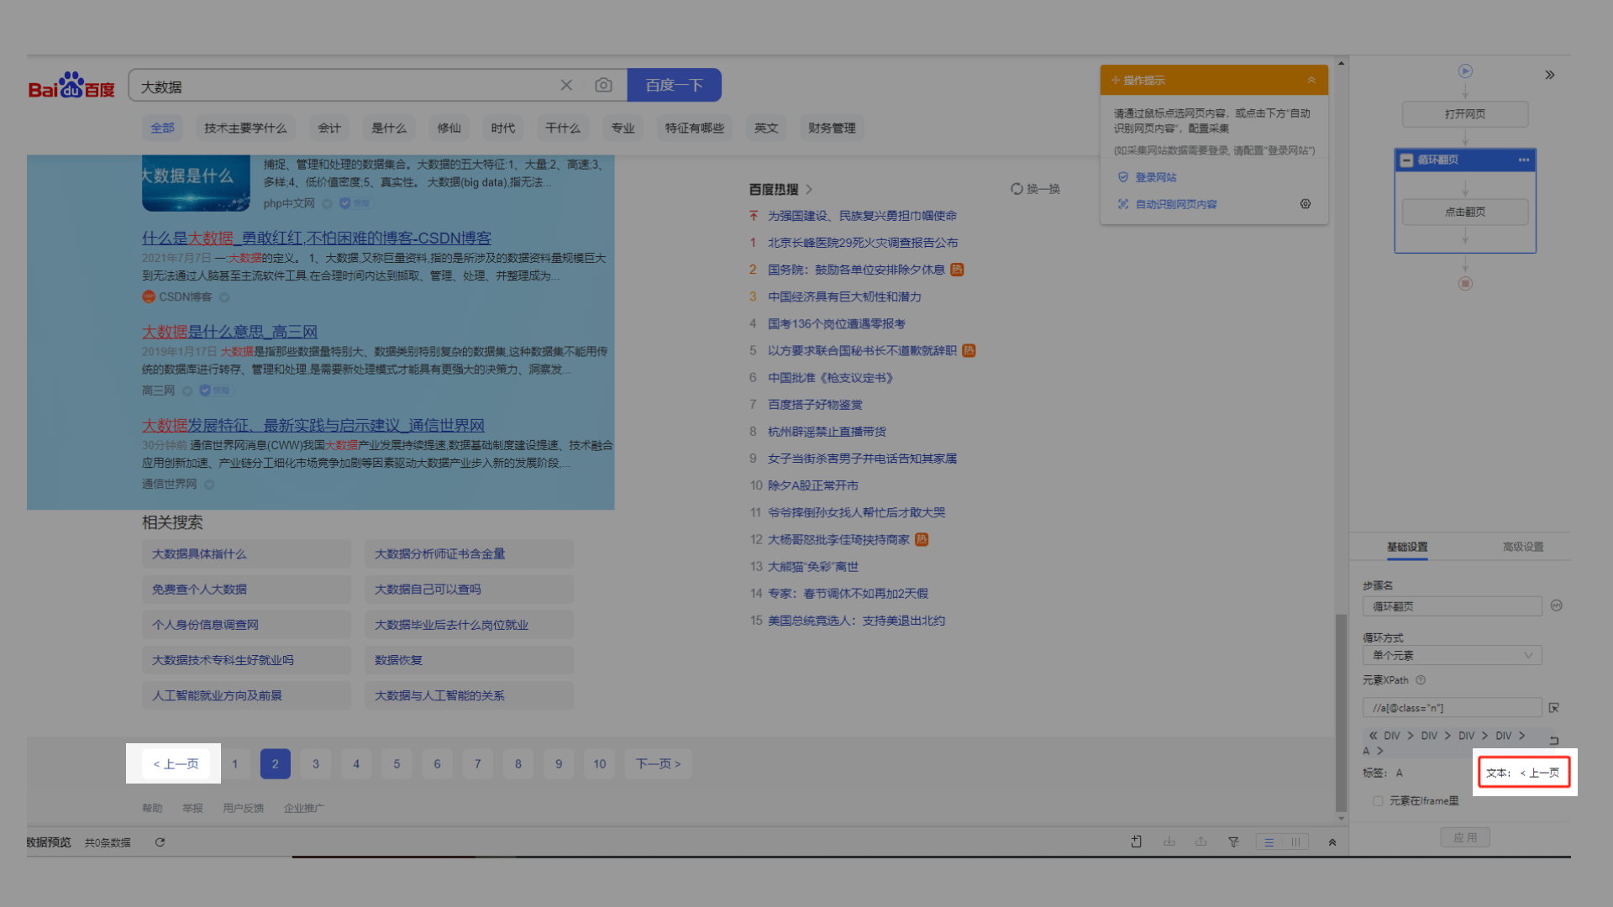Click the camera image search icon
Viewport: 1613px width, 907px height.
603,85
